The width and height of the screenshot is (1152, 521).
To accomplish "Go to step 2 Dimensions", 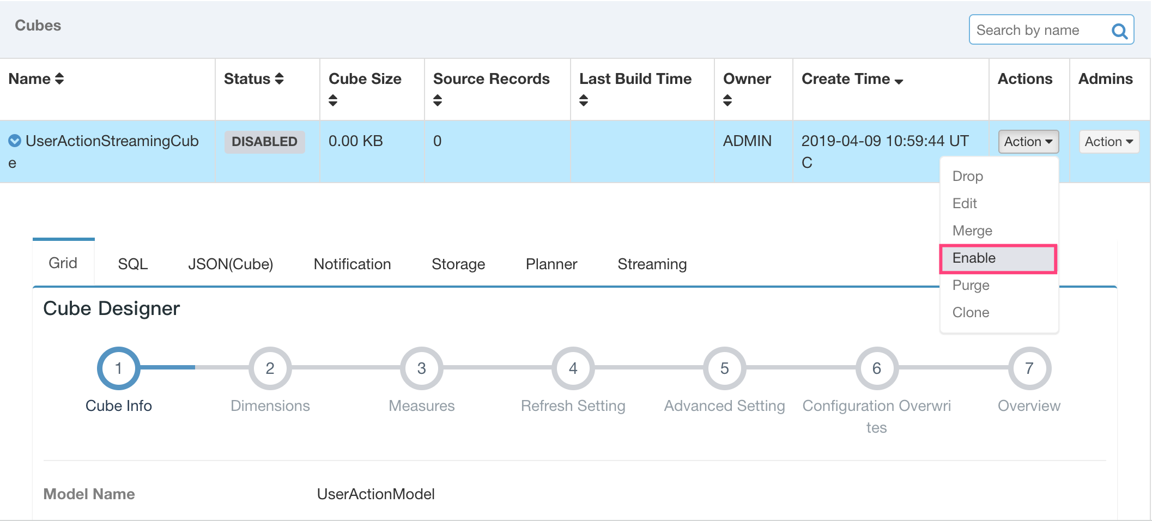I will click(270, 368).
